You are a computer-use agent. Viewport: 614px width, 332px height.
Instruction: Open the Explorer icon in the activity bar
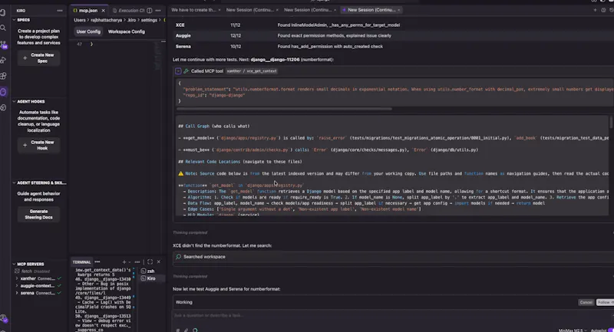pyautogui.click(x=3, y=12)
